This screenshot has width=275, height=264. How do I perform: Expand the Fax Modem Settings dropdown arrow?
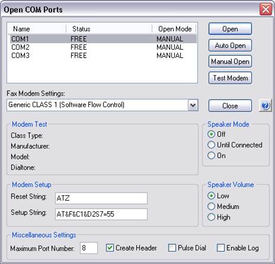(193, 105)
